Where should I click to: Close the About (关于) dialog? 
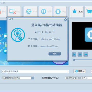pos(65,20)
